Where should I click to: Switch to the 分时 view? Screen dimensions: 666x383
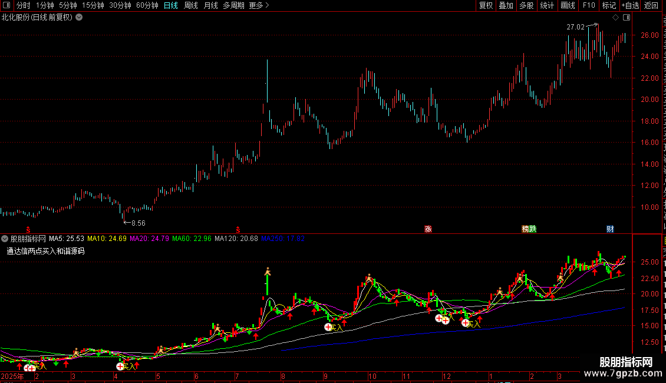pyautogui.click(x=24, y=5)
